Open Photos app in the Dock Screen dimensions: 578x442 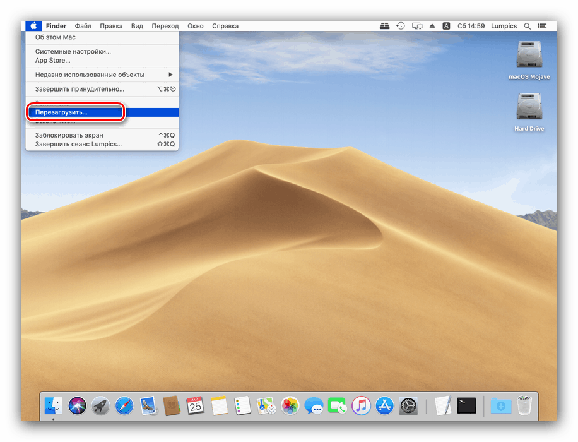coord(290,406)
